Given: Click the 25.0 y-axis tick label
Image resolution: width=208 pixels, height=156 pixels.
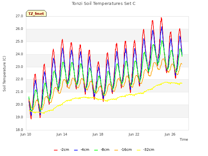Looking at the screenshot, I should pyautogui.click(x=19, y=42).
